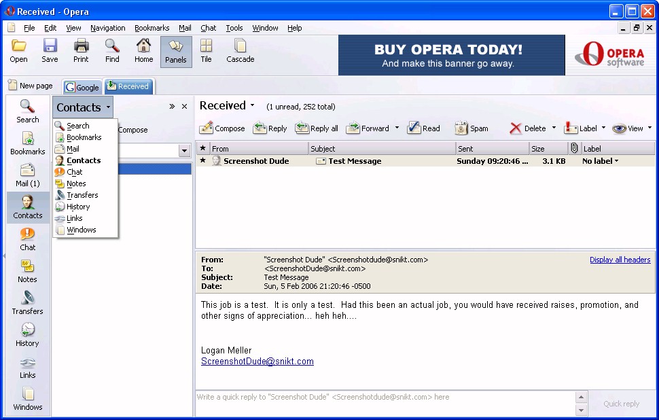This screenshot has height=420, width=659.
Task: Toggle star flag on Test Message row
Action: (x=202, y=161)
